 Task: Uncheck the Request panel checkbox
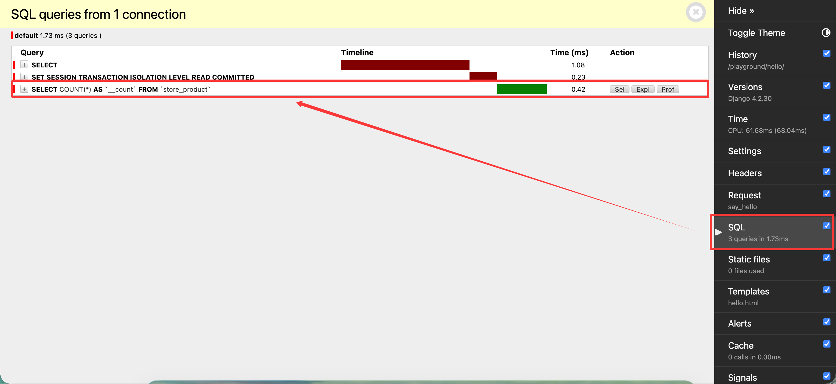[827, 193]
